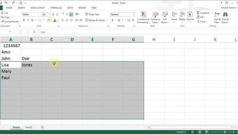Viewport: 238px width, 134px height.
Task: Switch to the Sheet2 tab
Action: [x=29, y=127]
